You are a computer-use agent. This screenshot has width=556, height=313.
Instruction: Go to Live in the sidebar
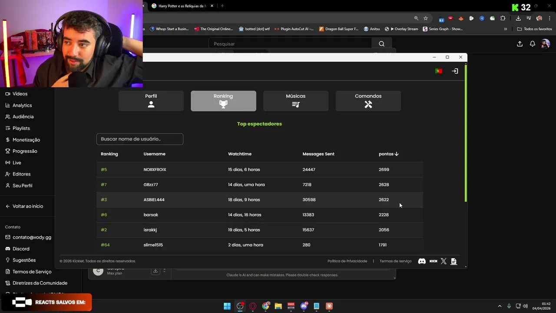click(x=17, y=163)
